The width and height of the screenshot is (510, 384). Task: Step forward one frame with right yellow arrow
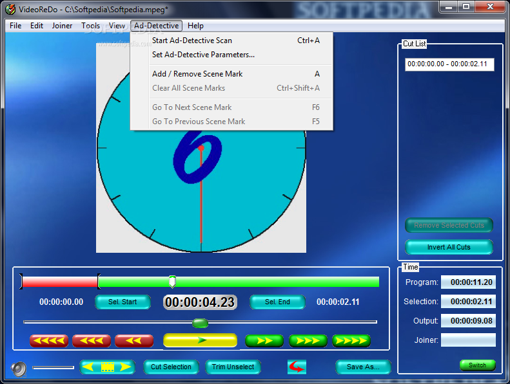pos(126,367)
